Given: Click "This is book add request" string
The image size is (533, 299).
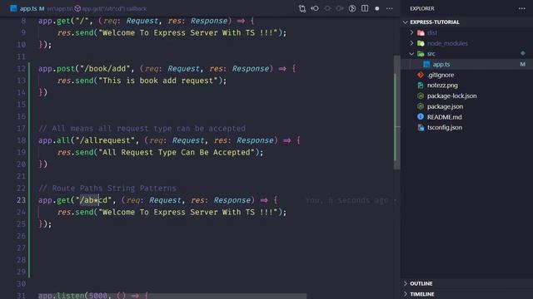Looking at the screenshot, I should (157, 81).
